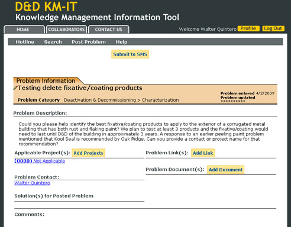Image resolution: width=291 pixels, height=227 pixels.
Task: Click the 'Problem Contact:' label
Action: click(x=37, y=177)
